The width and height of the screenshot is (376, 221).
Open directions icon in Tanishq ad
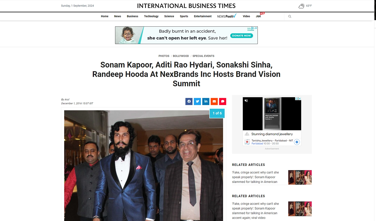tap(297, 142)
